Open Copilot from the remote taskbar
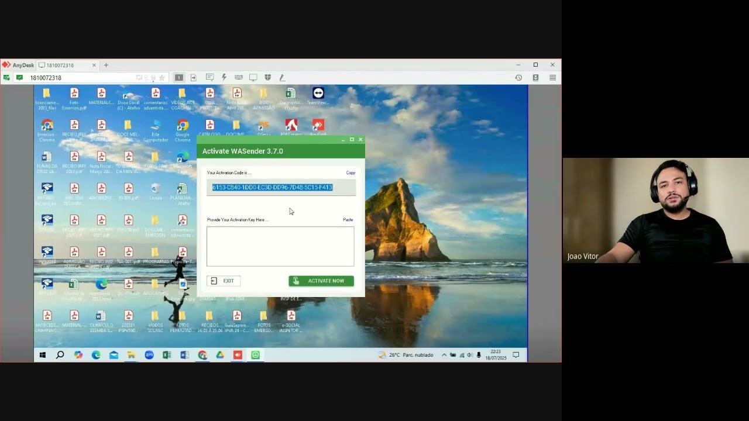This screenshot has height=421, width=749. (x=78, y=355)
